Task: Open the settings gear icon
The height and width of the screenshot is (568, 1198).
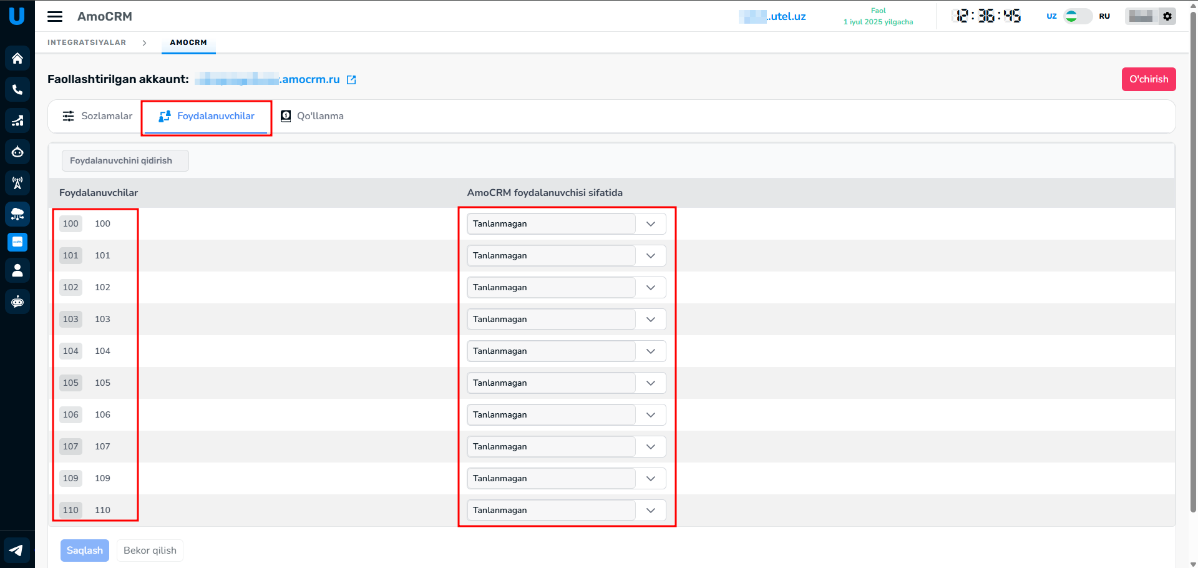Action: click(x=1167, y=16)
